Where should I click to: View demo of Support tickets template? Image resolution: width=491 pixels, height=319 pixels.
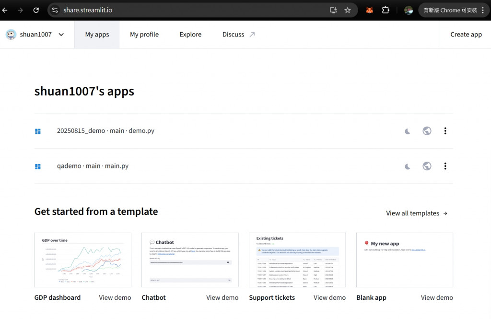point(329,297)
